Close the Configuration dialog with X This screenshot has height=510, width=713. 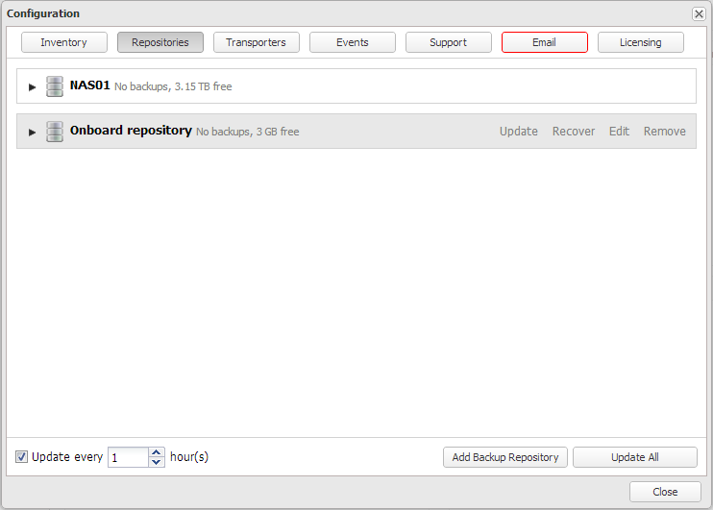(x=699, y=14)
